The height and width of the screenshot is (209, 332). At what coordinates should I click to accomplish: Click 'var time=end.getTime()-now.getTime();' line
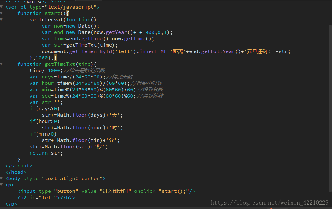pyautogui.click(x=98, y=39)
